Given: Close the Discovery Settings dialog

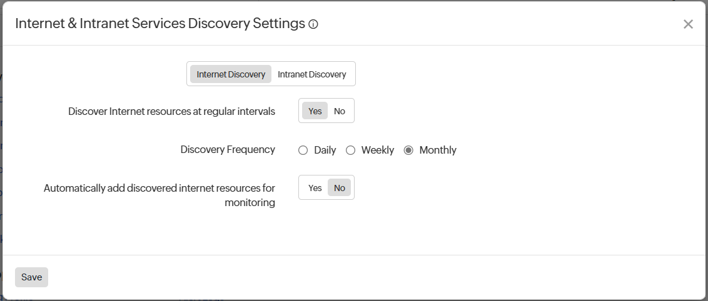Looking at the screenshot, I should click(x=688, y=24).
